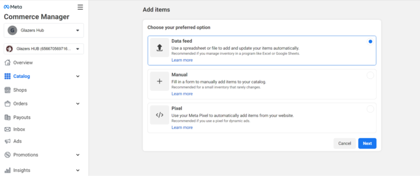Select the Data feed radio button
This screenshot has height=176, width=420.
click(x=370, y=42)
